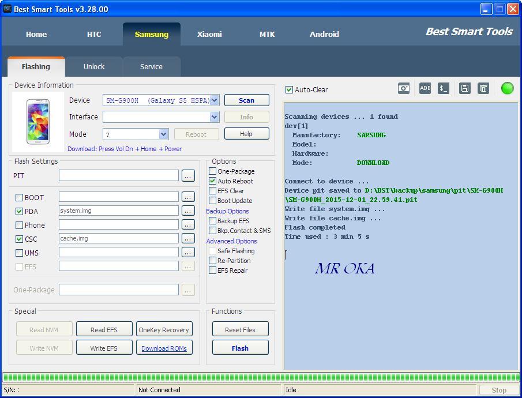Browse for the CSC file

coord(188,238)
